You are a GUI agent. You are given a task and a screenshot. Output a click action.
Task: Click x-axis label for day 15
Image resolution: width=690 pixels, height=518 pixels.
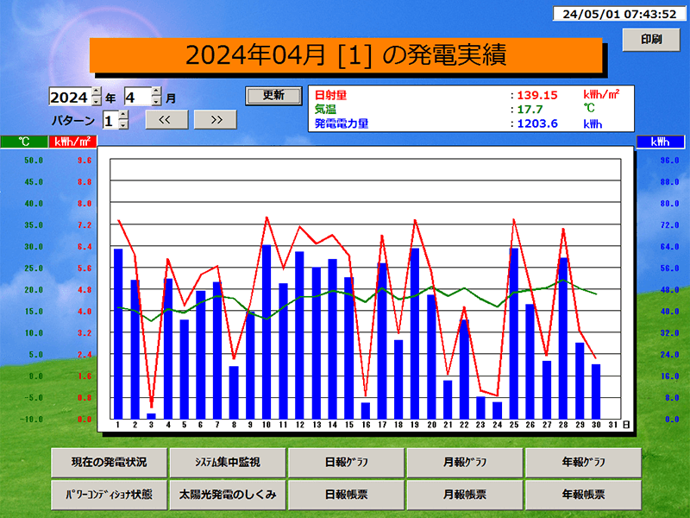349,425
